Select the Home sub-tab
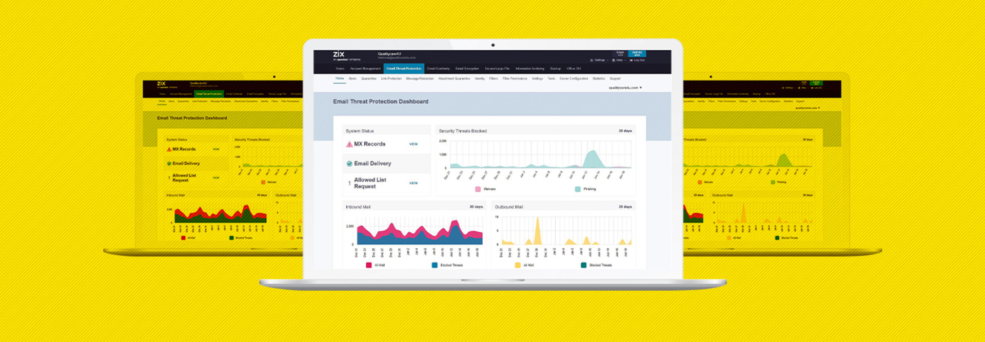985x342 pixels. 340,78
